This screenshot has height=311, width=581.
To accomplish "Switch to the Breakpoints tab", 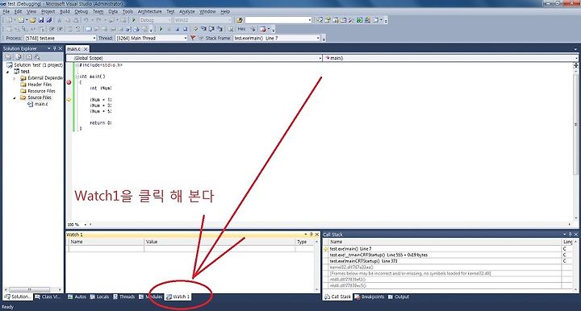I will tap(369, 296).
